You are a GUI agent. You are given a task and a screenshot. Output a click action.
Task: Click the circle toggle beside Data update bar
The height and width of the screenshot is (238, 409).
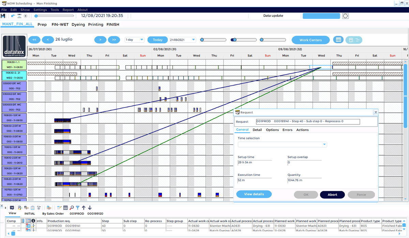click(x=345, y=16)
